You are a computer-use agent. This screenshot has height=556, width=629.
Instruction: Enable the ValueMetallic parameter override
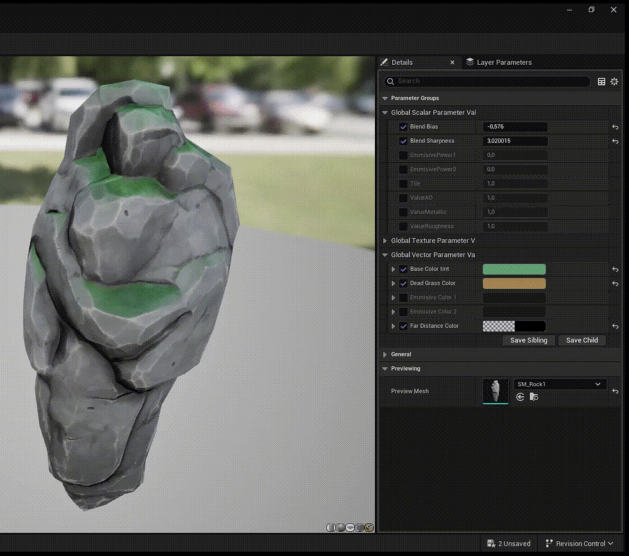pos(403,212)
